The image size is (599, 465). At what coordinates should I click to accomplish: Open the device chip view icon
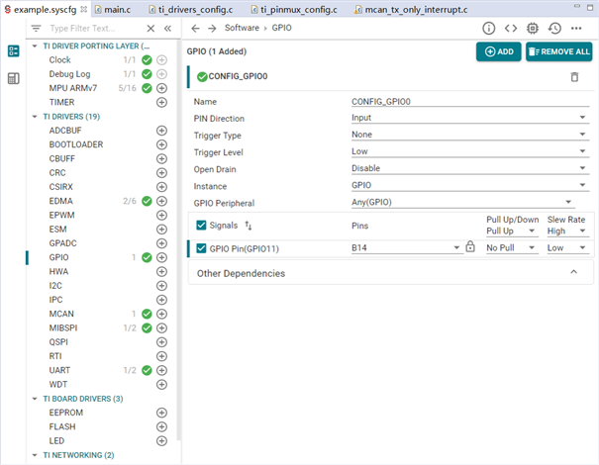533,29
